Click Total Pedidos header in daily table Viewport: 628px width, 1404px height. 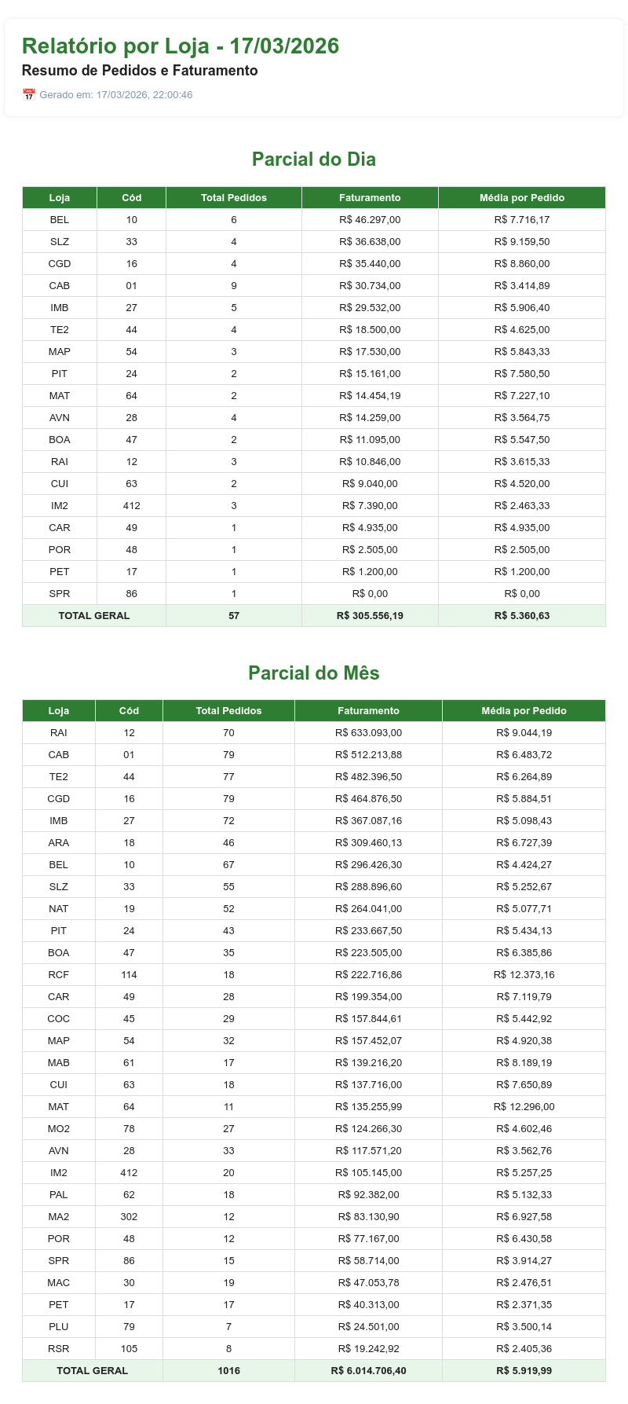point(234,198)
